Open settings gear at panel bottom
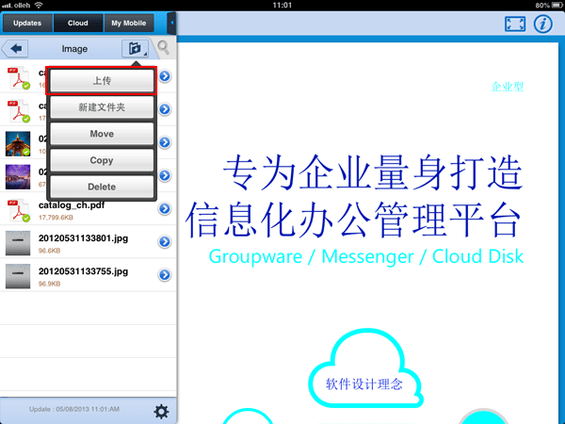 [161, 411]
